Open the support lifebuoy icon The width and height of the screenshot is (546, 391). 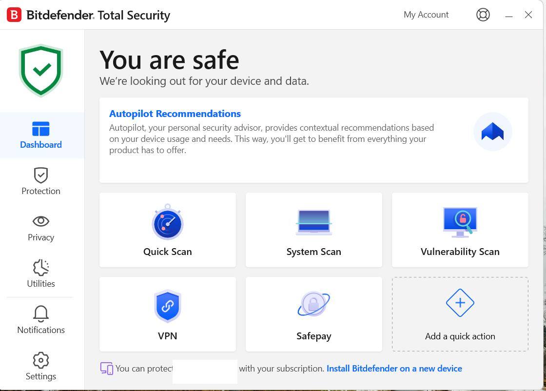click(483, 15)
